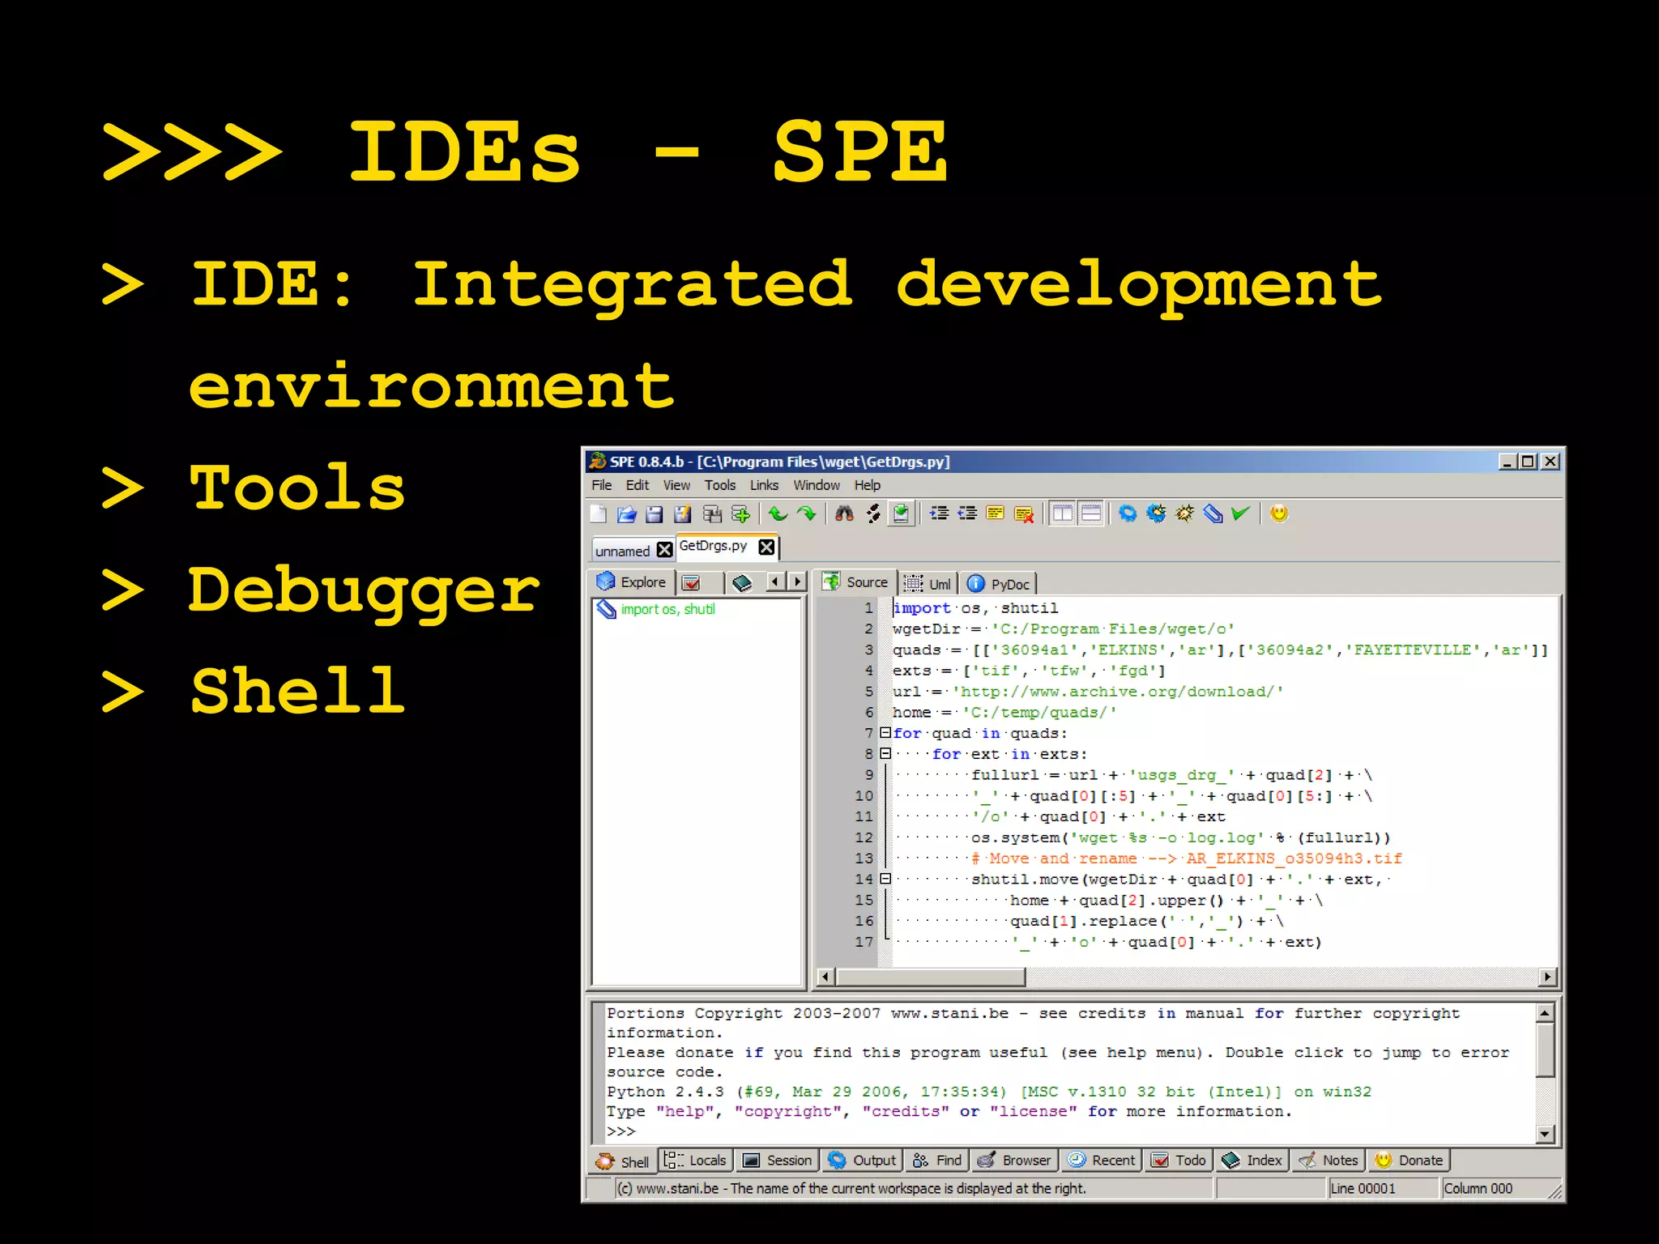Viewport: 1659px width, 1244px height.
Task: Open the Help menu
Action: tap(868, 485)
